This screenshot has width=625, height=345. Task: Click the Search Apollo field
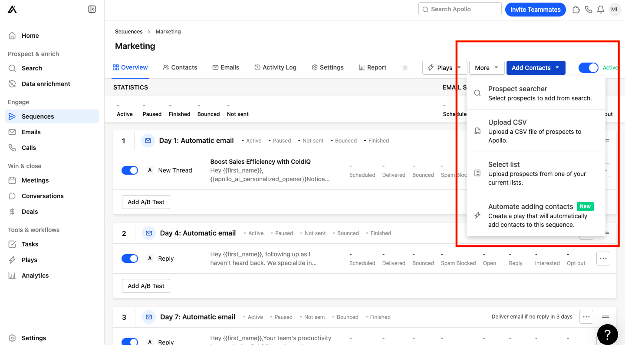[460, 9]
